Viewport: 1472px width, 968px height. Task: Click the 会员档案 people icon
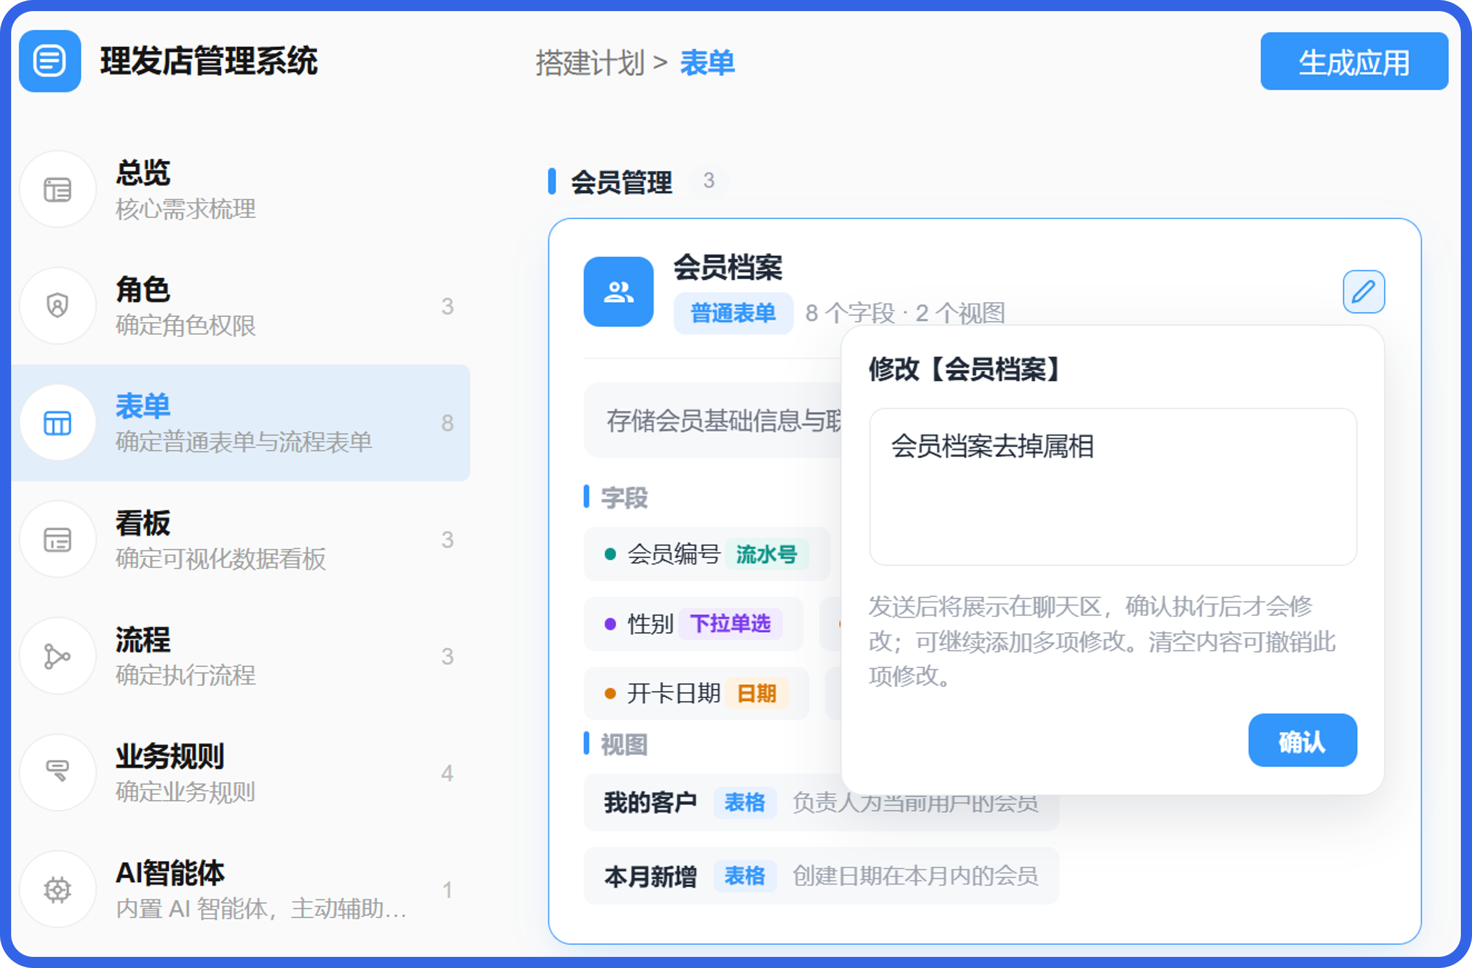pos(619,291)
